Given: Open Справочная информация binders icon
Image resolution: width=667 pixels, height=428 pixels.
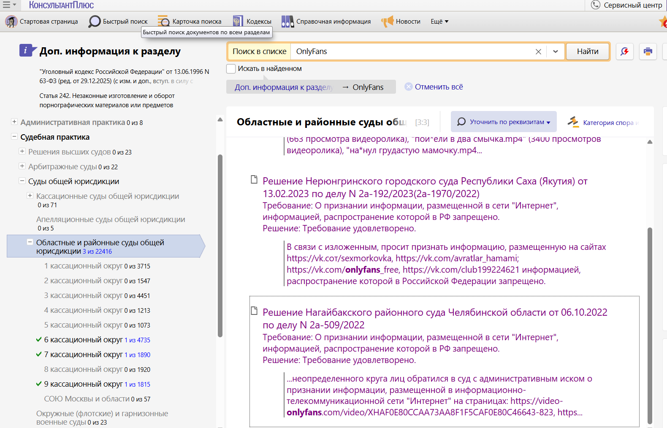Looking at the screenshot, I should click(287, 22).
